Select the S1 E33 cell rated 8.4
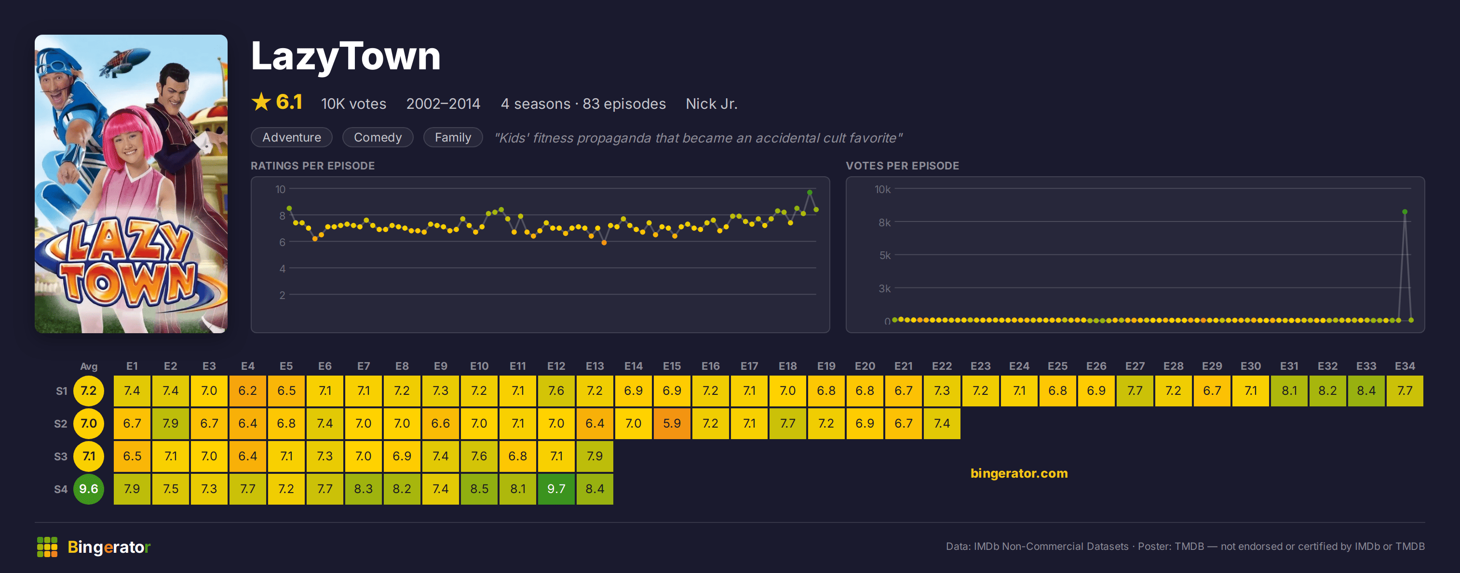Screen dimensions: 1460x573 [x=1366, y=391]
